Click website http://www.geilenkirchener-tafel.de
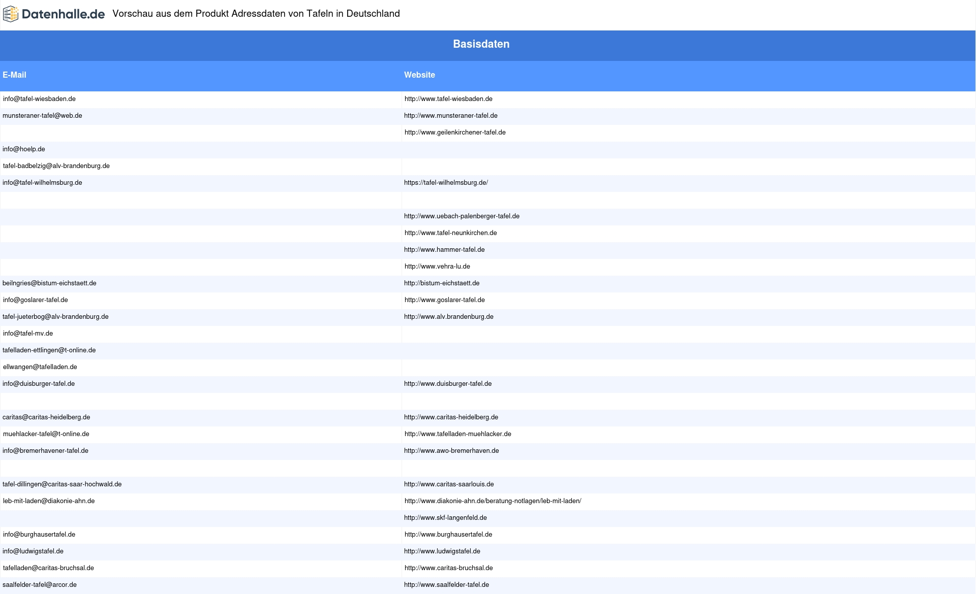The width and height of the screenshot is (976, 594). click(x=455, y=133)
